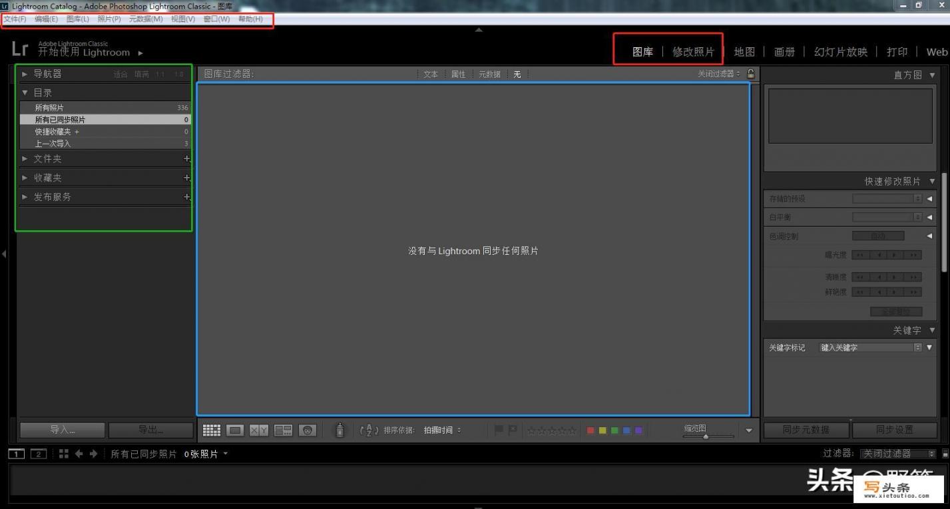Show main window display button 1
950x509 pixels.
pos(17,454)
